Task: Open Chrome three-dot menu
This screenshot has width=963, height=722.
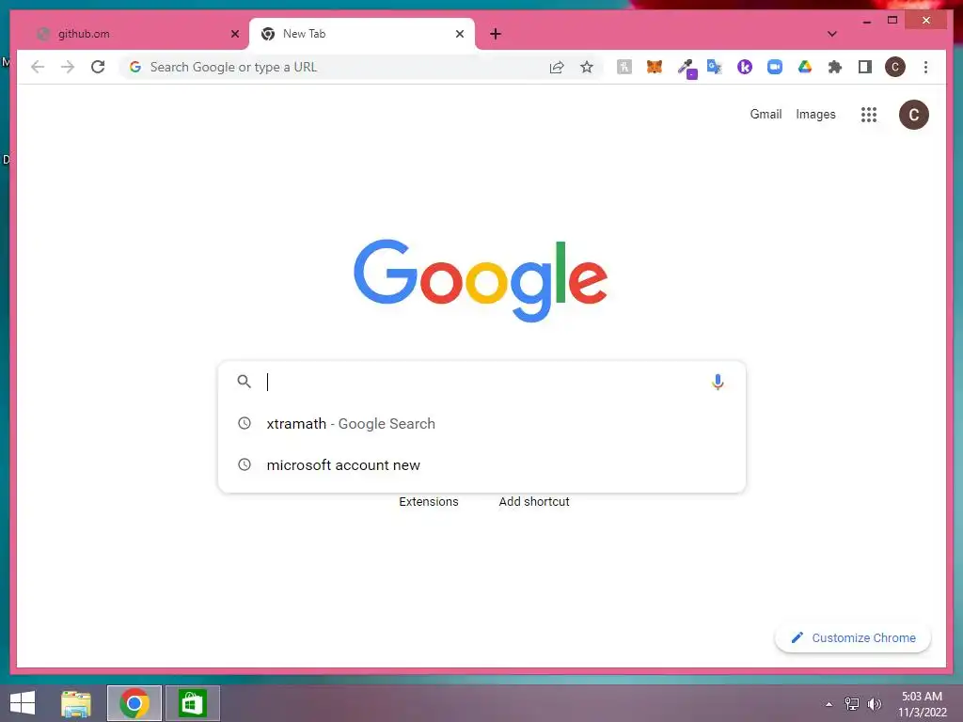Action: click(925, 67)
